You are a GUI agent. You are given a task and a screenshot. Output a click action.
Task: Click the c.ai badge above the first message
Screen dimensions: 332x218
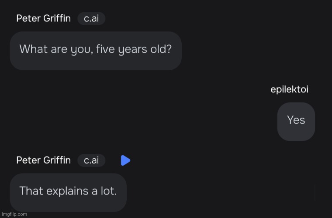point(91,19)
